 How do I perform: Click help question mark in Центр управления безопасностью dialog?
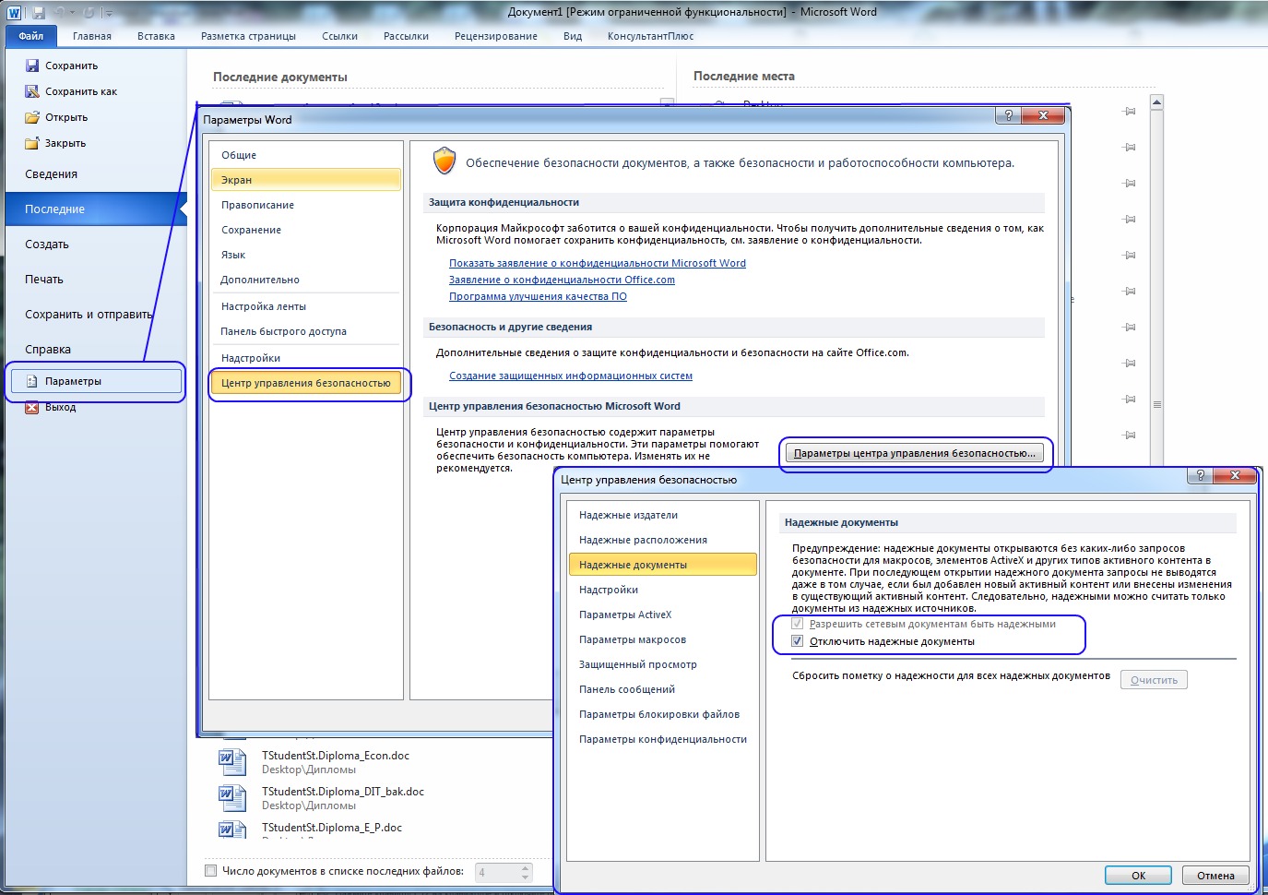pyautogui.click(x=1200, y=475)
